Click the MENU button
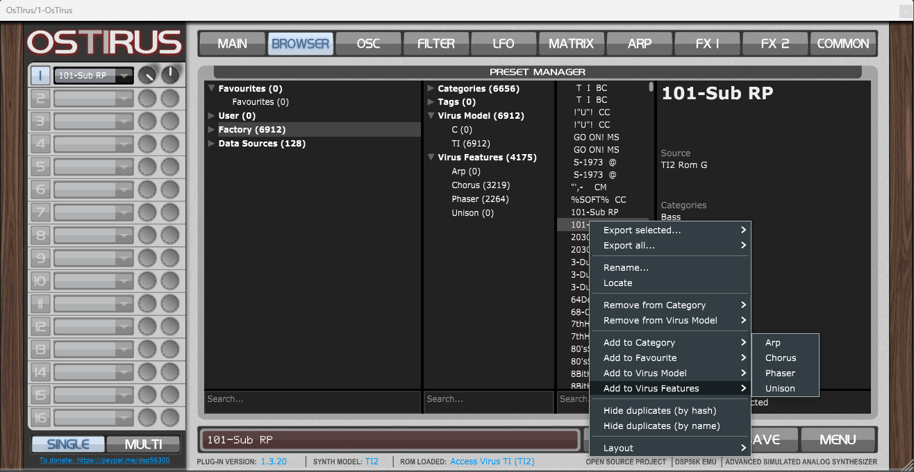The height and width of the screenshot is (472, 914). (838, 439)
